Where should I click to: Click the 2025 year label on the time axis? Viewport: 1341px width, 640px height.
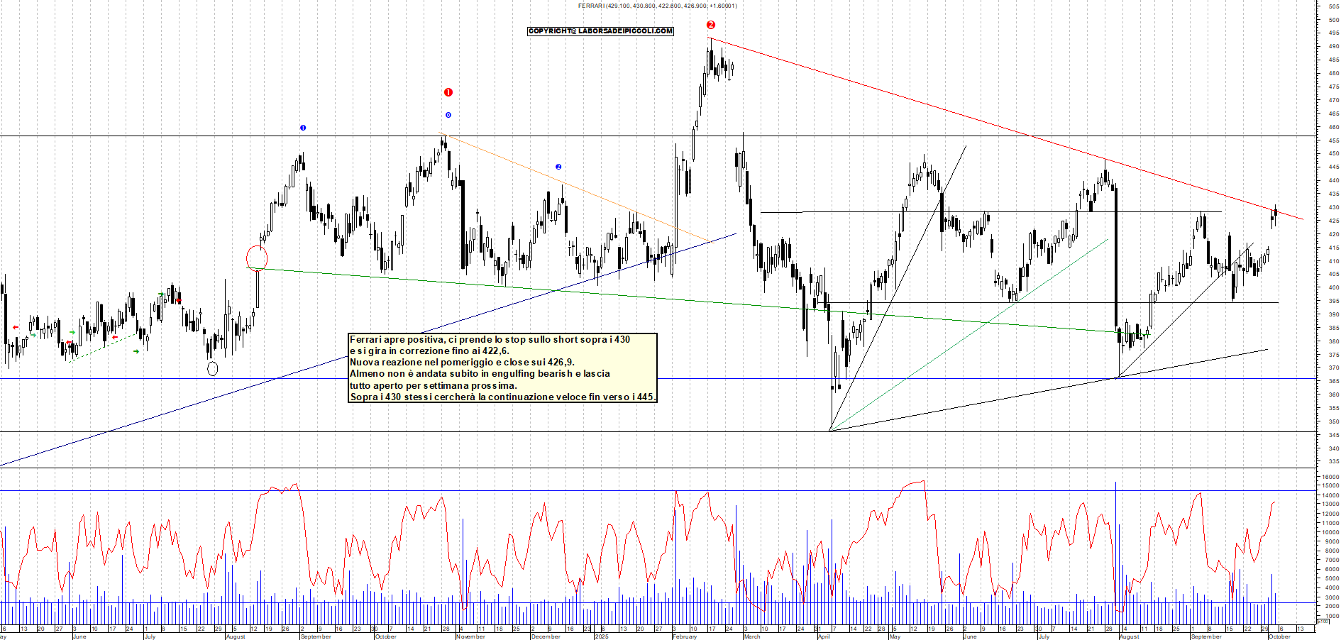click(602, 636)
